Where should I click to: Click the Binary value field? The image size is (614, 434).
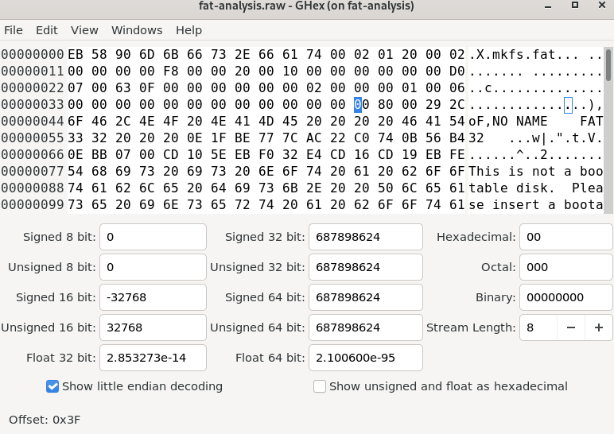pos(565,297)
